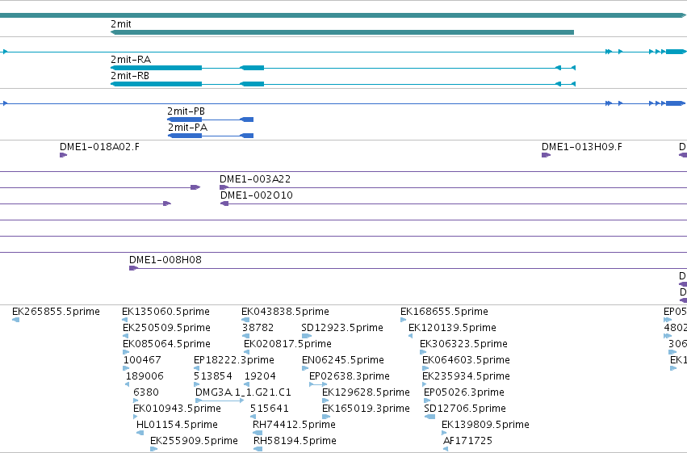Select the RH58194.5prime EST label
Viewport: 687px width, 453px height.
coord(295,441)
